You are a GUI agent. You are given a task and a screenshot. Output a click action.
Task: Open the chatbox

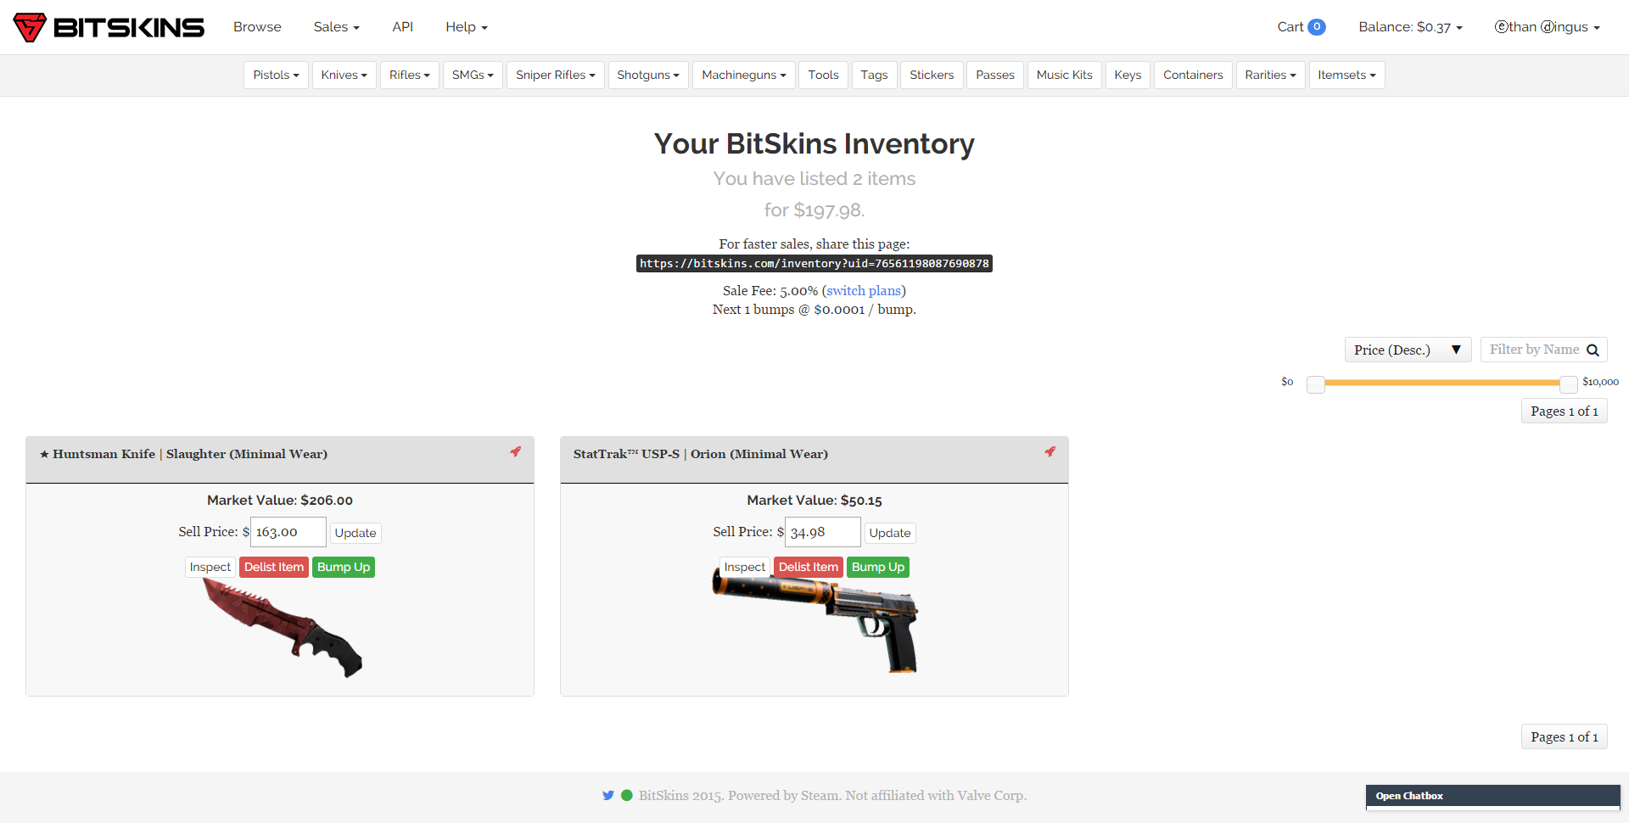coord(1493,796)
